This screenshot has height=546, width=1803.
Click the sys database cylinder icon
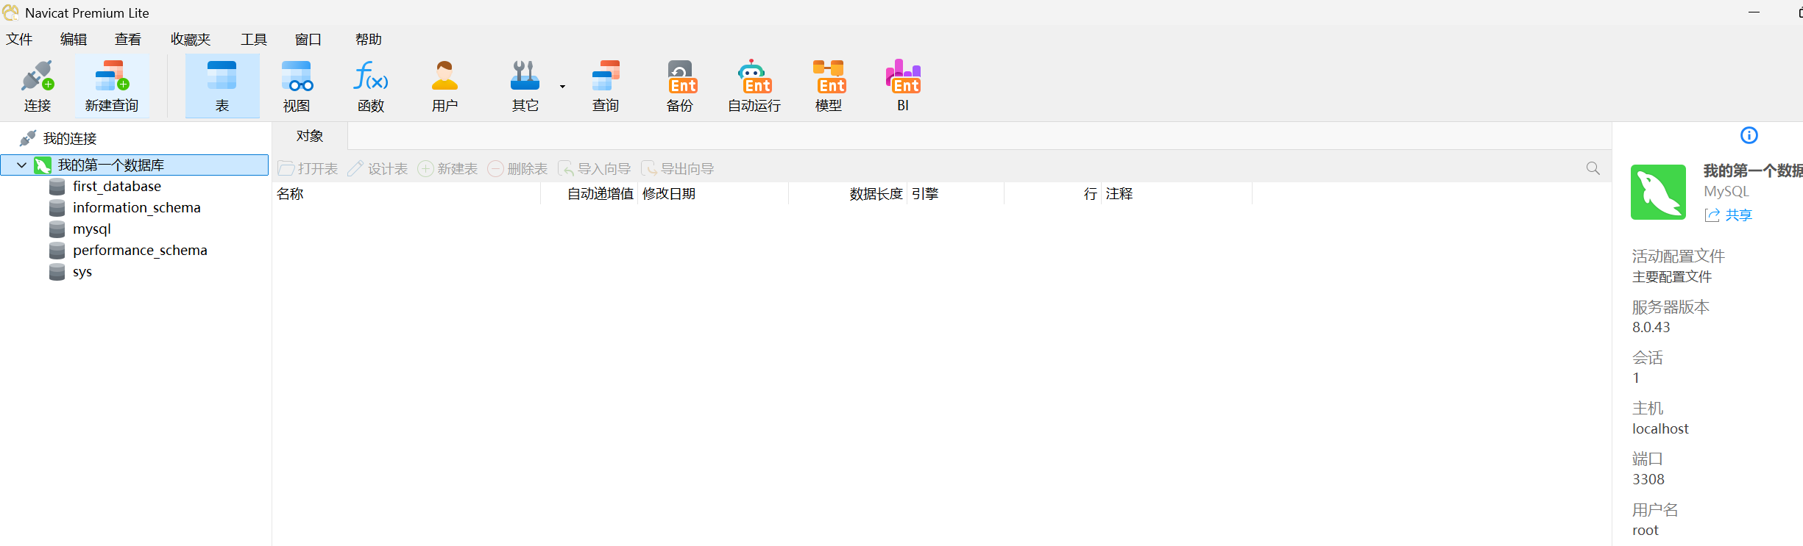click(57, 272)
